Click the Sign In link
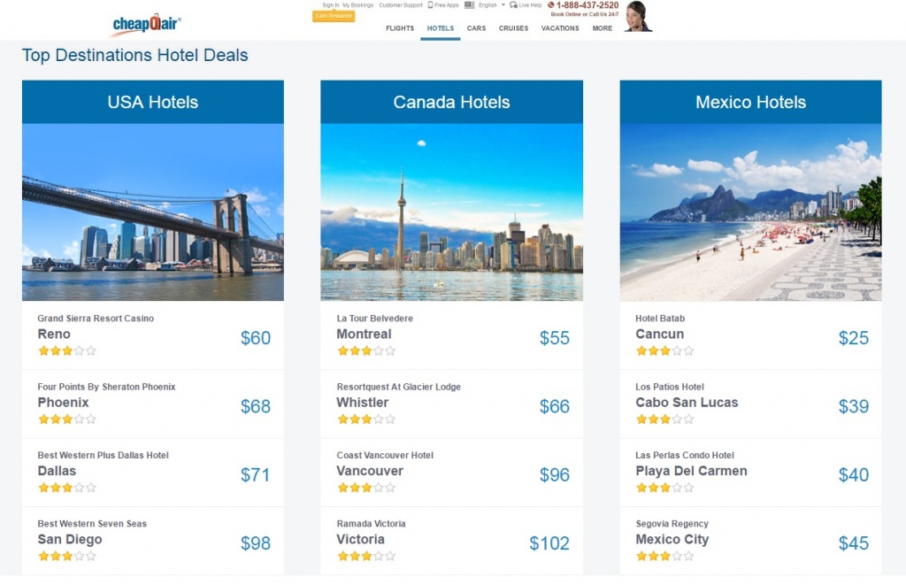 (330, 5)
